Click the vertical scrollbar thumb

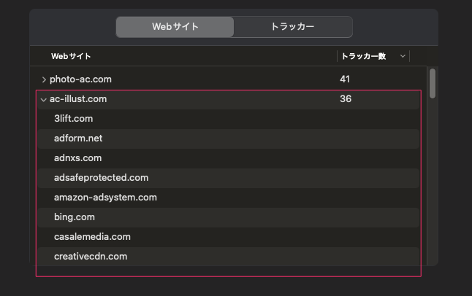[433, 84]
